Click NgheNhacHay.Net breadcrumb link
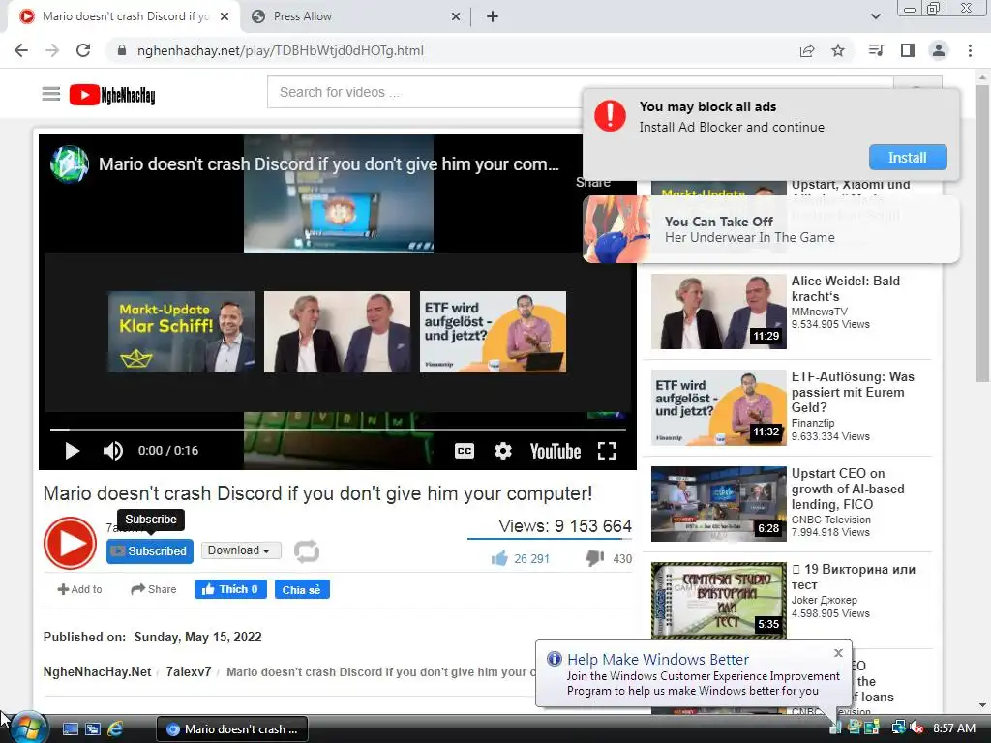The height and width of the screenshot is (743, 991). 98,671
